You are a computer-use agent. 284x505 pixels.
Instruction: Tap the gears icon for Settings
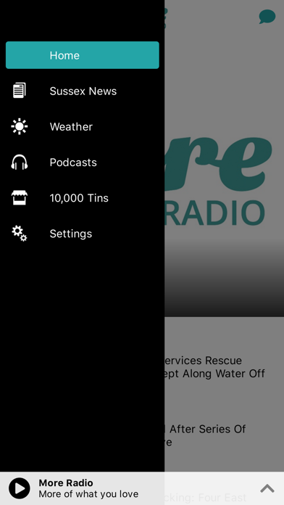20,233
